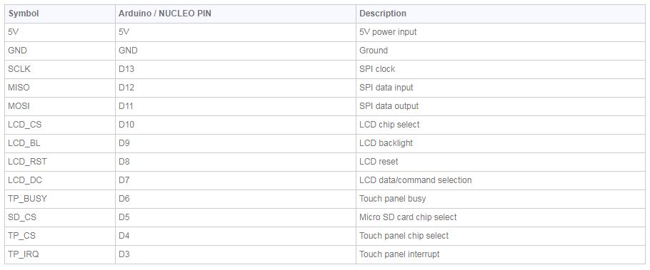Screen dimensions: 650x270
Task: Select the D7 pin cell
Action: (x=236, y=180)
